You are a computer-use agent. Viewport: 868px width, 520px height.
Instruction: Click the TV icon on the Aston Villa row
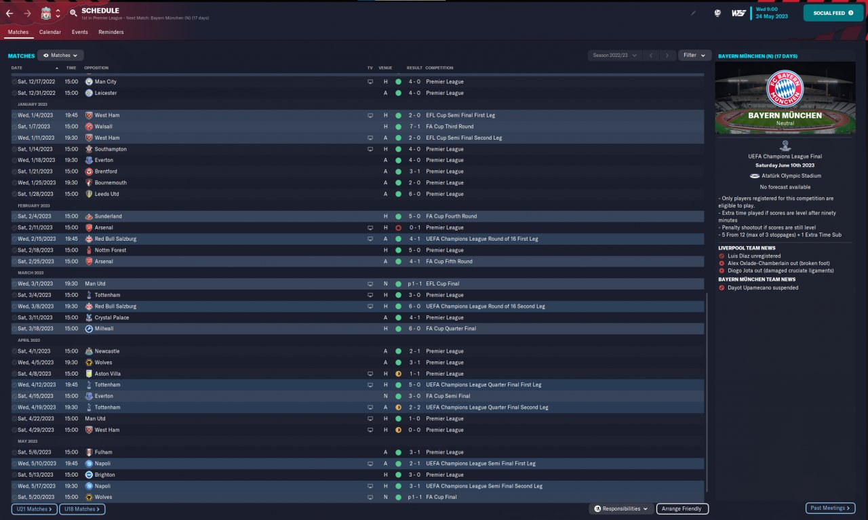370,374
